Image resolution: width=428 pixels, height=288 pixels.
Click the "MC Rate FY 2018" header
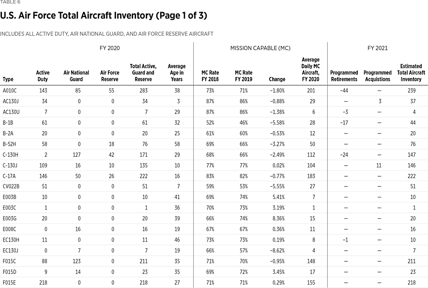coord(210,76)
